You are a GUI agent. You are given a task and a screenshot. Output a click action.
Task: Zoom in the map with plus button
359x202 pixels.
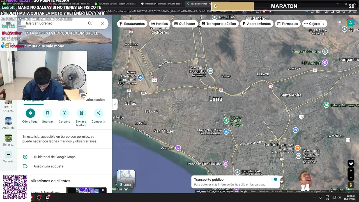351,171
